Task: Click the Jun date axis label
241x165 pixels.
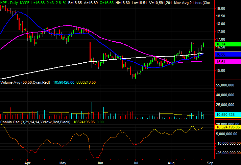Action: pos(100,163)
